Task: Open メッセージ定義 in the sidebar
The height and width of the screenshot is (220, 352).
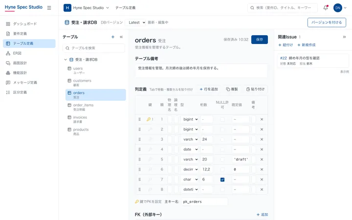Action: (x=29, y=83)
